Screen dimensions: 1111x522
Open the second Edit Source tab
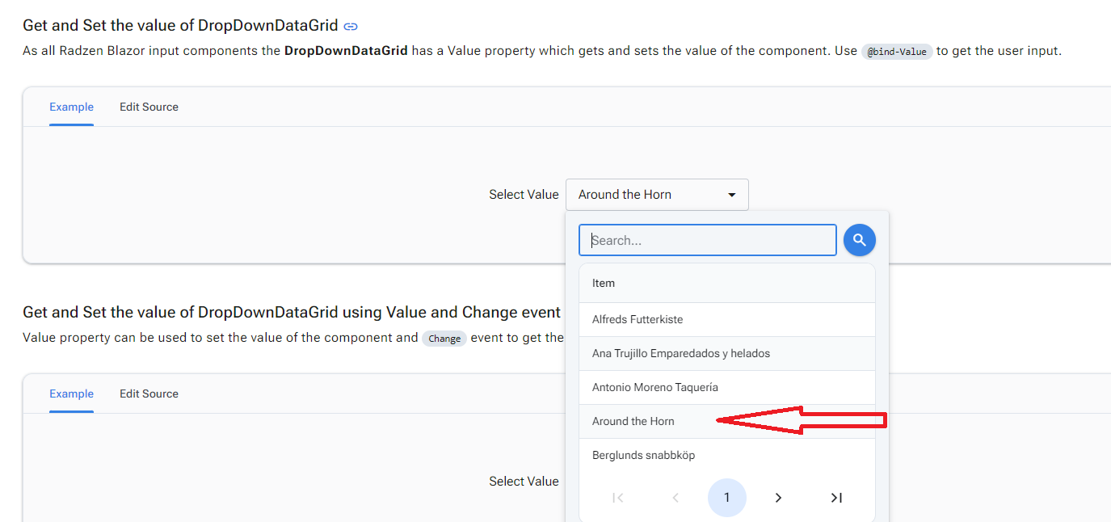(x=149, y=394)
